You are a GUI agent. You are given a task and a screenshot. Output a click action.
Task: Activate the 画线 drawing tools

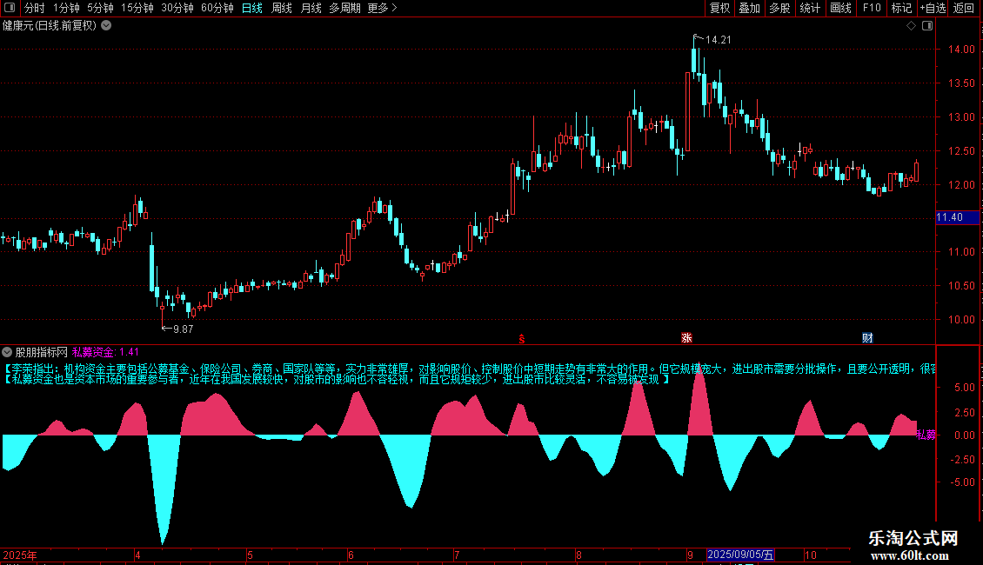pyautogui.click(x=840, y=8)
